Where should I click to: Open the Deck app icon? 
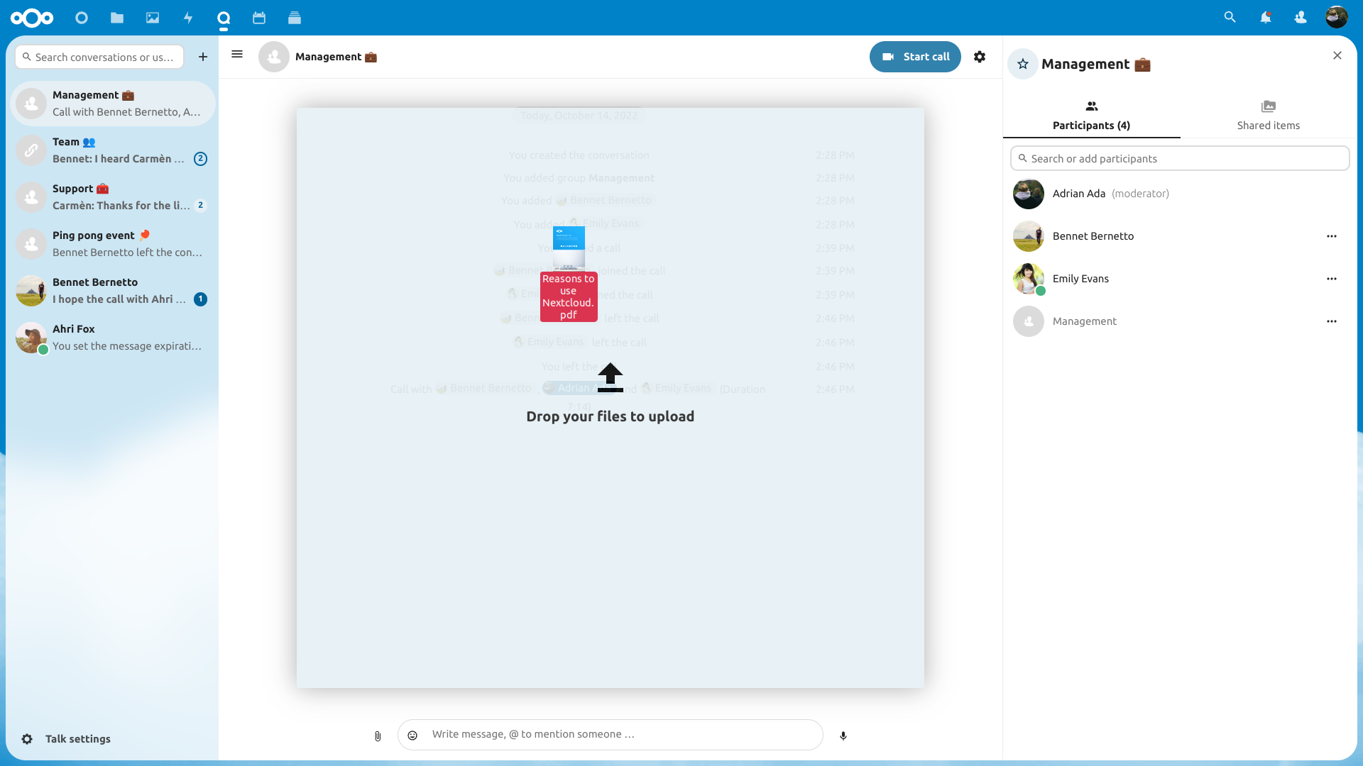click(295, 18)
